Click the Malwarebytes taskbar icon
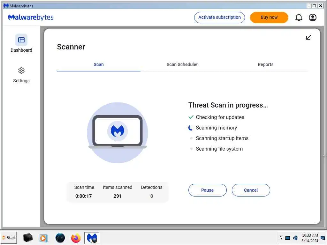 click(92, 238)
